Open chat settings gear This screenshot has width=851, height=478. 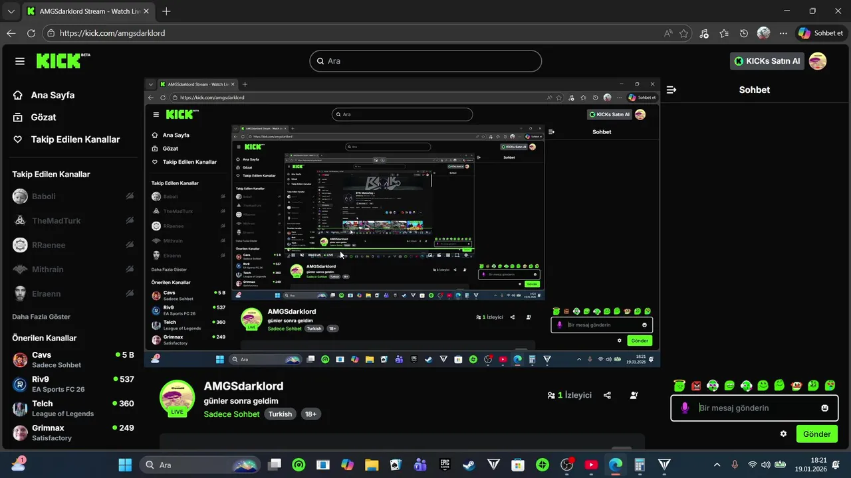click(783, 434)
